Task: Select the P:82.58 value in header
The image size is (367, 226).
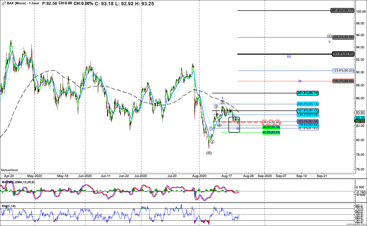Action: (x=50, y=4)
